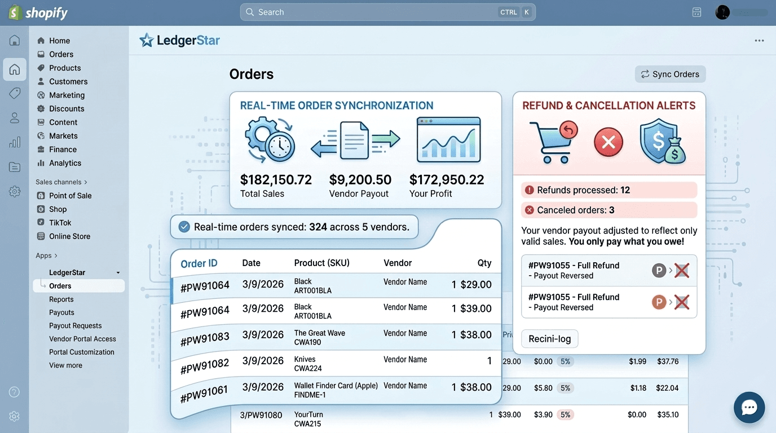Click the Recini-log button

coord(550,339)
